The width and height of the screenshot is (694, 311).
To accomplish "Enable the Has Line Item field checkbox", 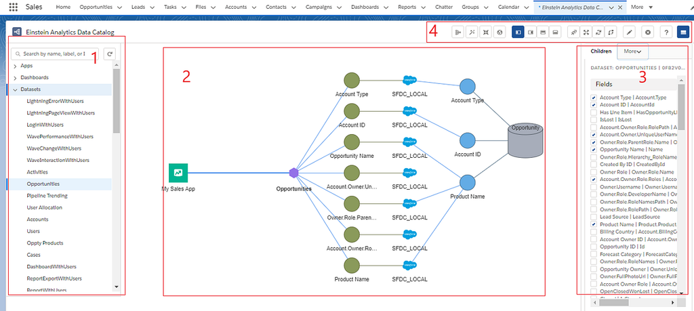I will coord(594,112).
